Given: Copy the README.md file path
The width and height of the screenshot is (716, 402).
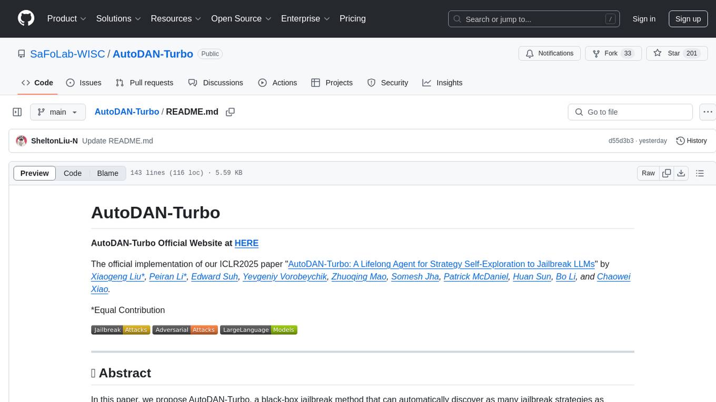Looking at the screenshot, I should point(230,112).
